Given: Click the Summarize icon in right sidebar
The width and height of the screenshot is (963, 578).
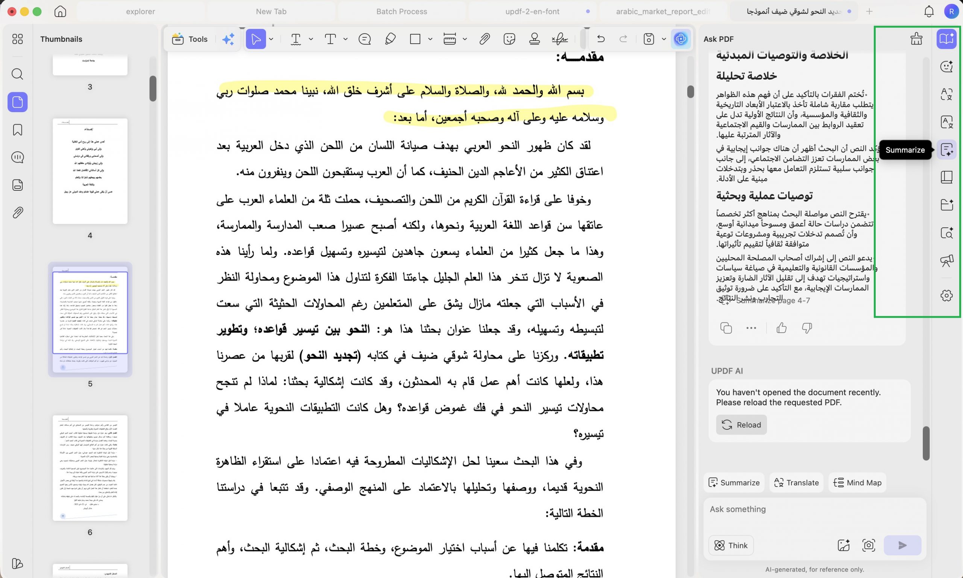Looking at the screenshot, I should coord(947,150).
